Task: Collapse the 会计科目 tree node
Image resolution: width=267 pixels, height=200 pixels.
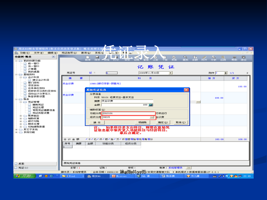Action: pyautogui.click(x=21, y=77)
